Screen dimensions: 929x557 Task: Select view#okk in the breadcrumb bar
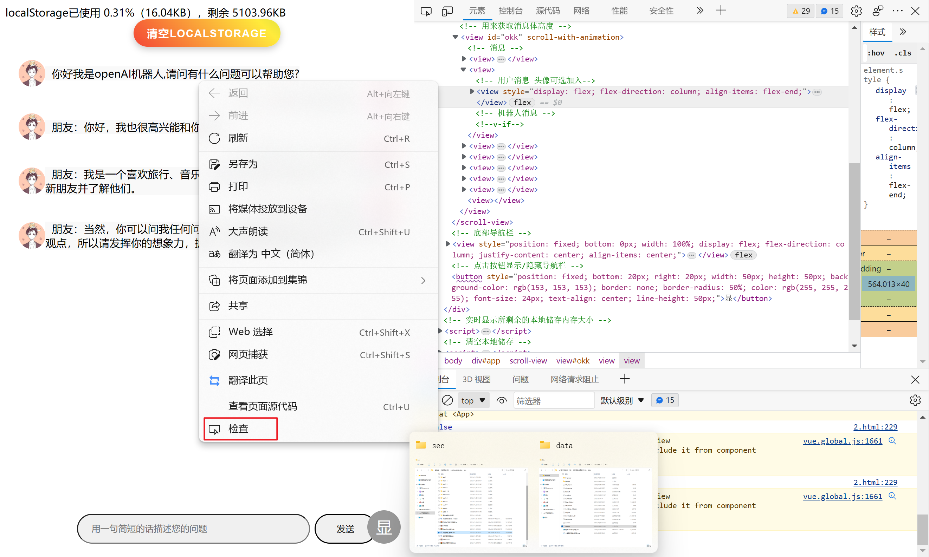click(573, 361)
